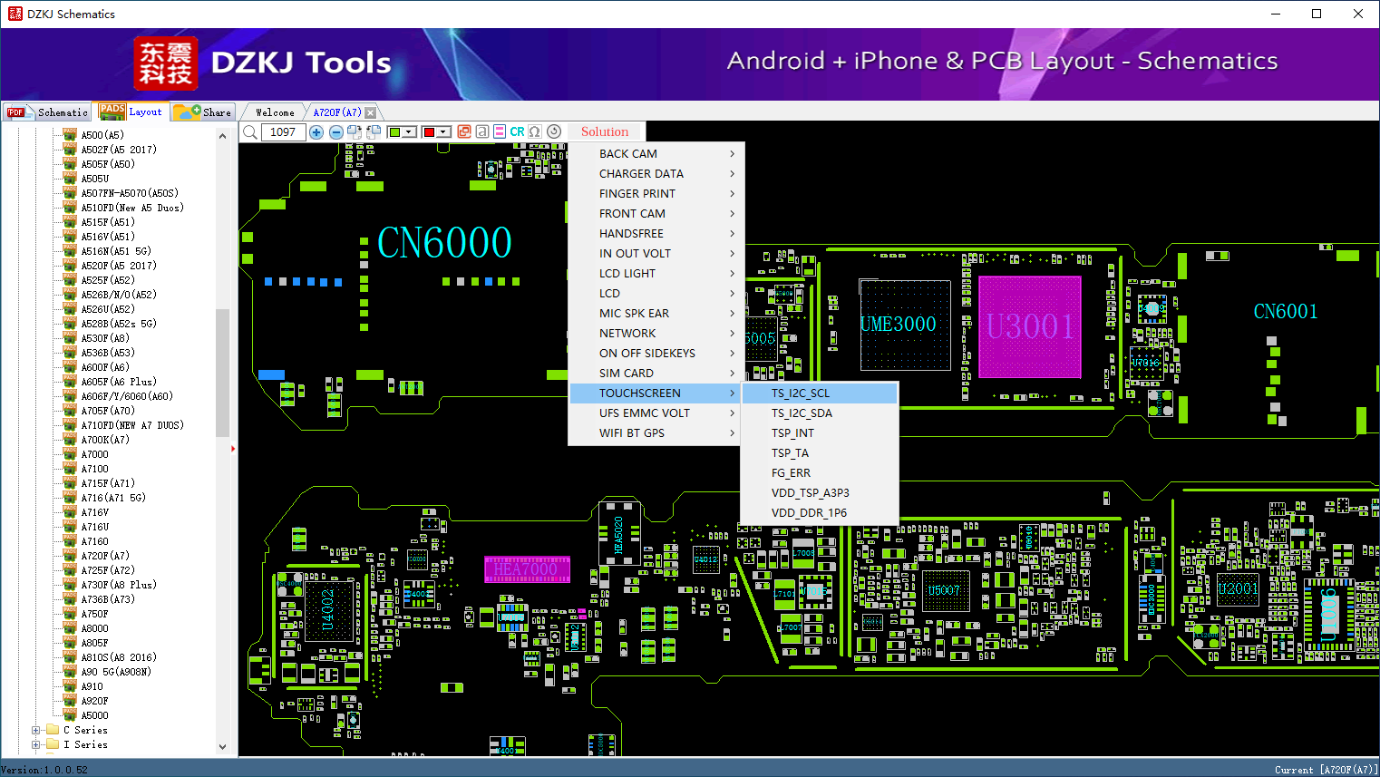The height and width of the screenshot is (777, 1380).
Task: Switch to the Schematic tab
Action: point(47,112)
